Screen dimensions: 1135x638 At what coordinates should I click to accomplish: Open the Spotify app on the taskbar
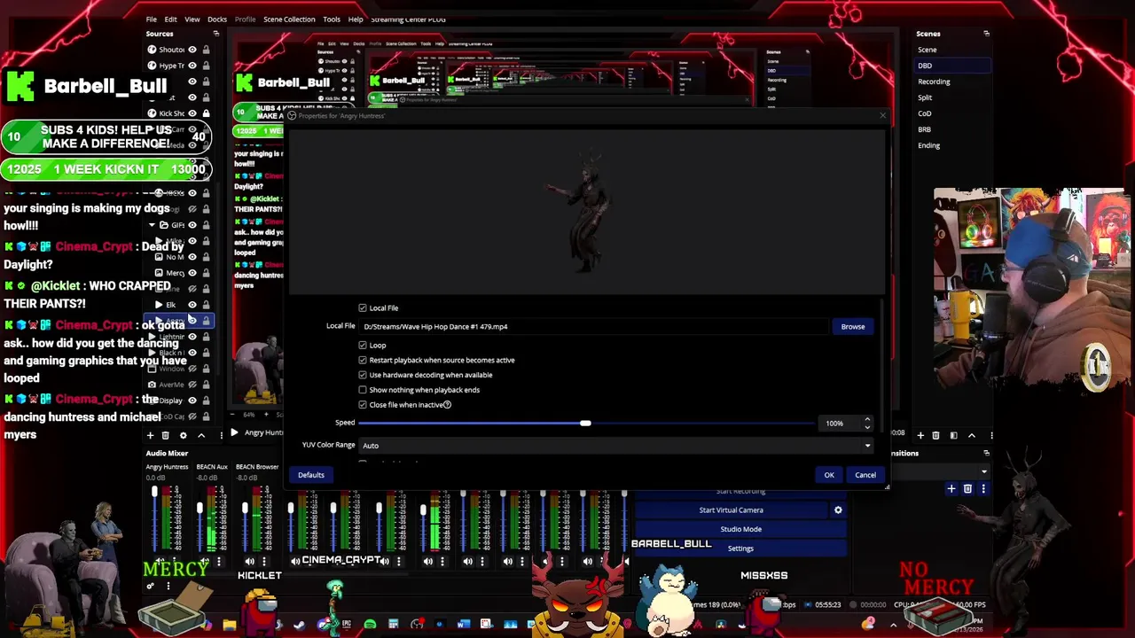point(370,625)
